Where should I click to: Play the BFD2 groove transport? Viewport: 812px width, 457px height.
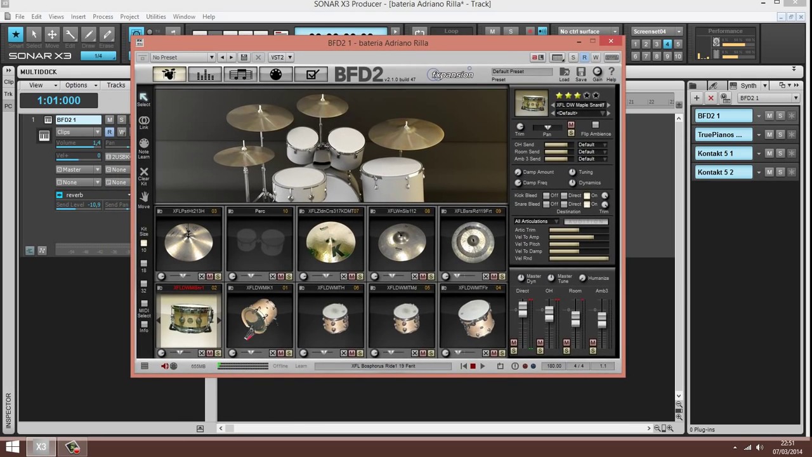483,366
